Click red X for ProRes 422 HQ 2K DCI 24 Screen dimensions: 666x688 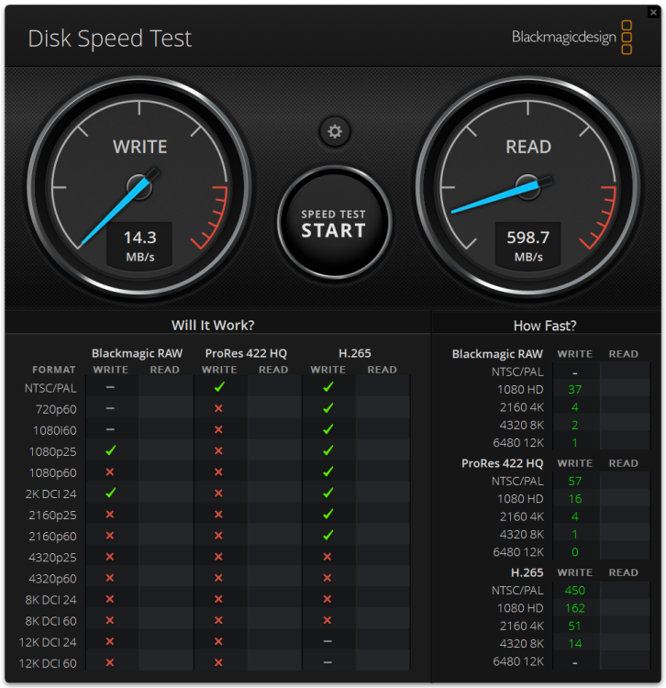218,494
